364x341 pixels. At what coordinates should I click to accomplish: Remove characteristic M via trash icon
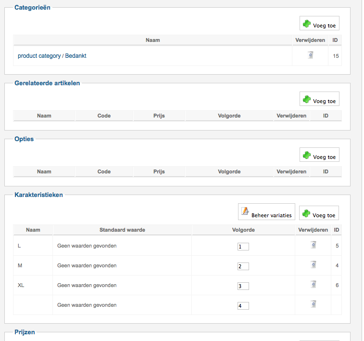click(313, 264)
